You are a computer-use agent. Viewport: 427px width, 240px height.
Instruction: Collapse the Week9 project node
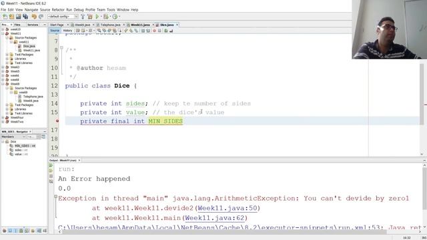tap(3, 84)
